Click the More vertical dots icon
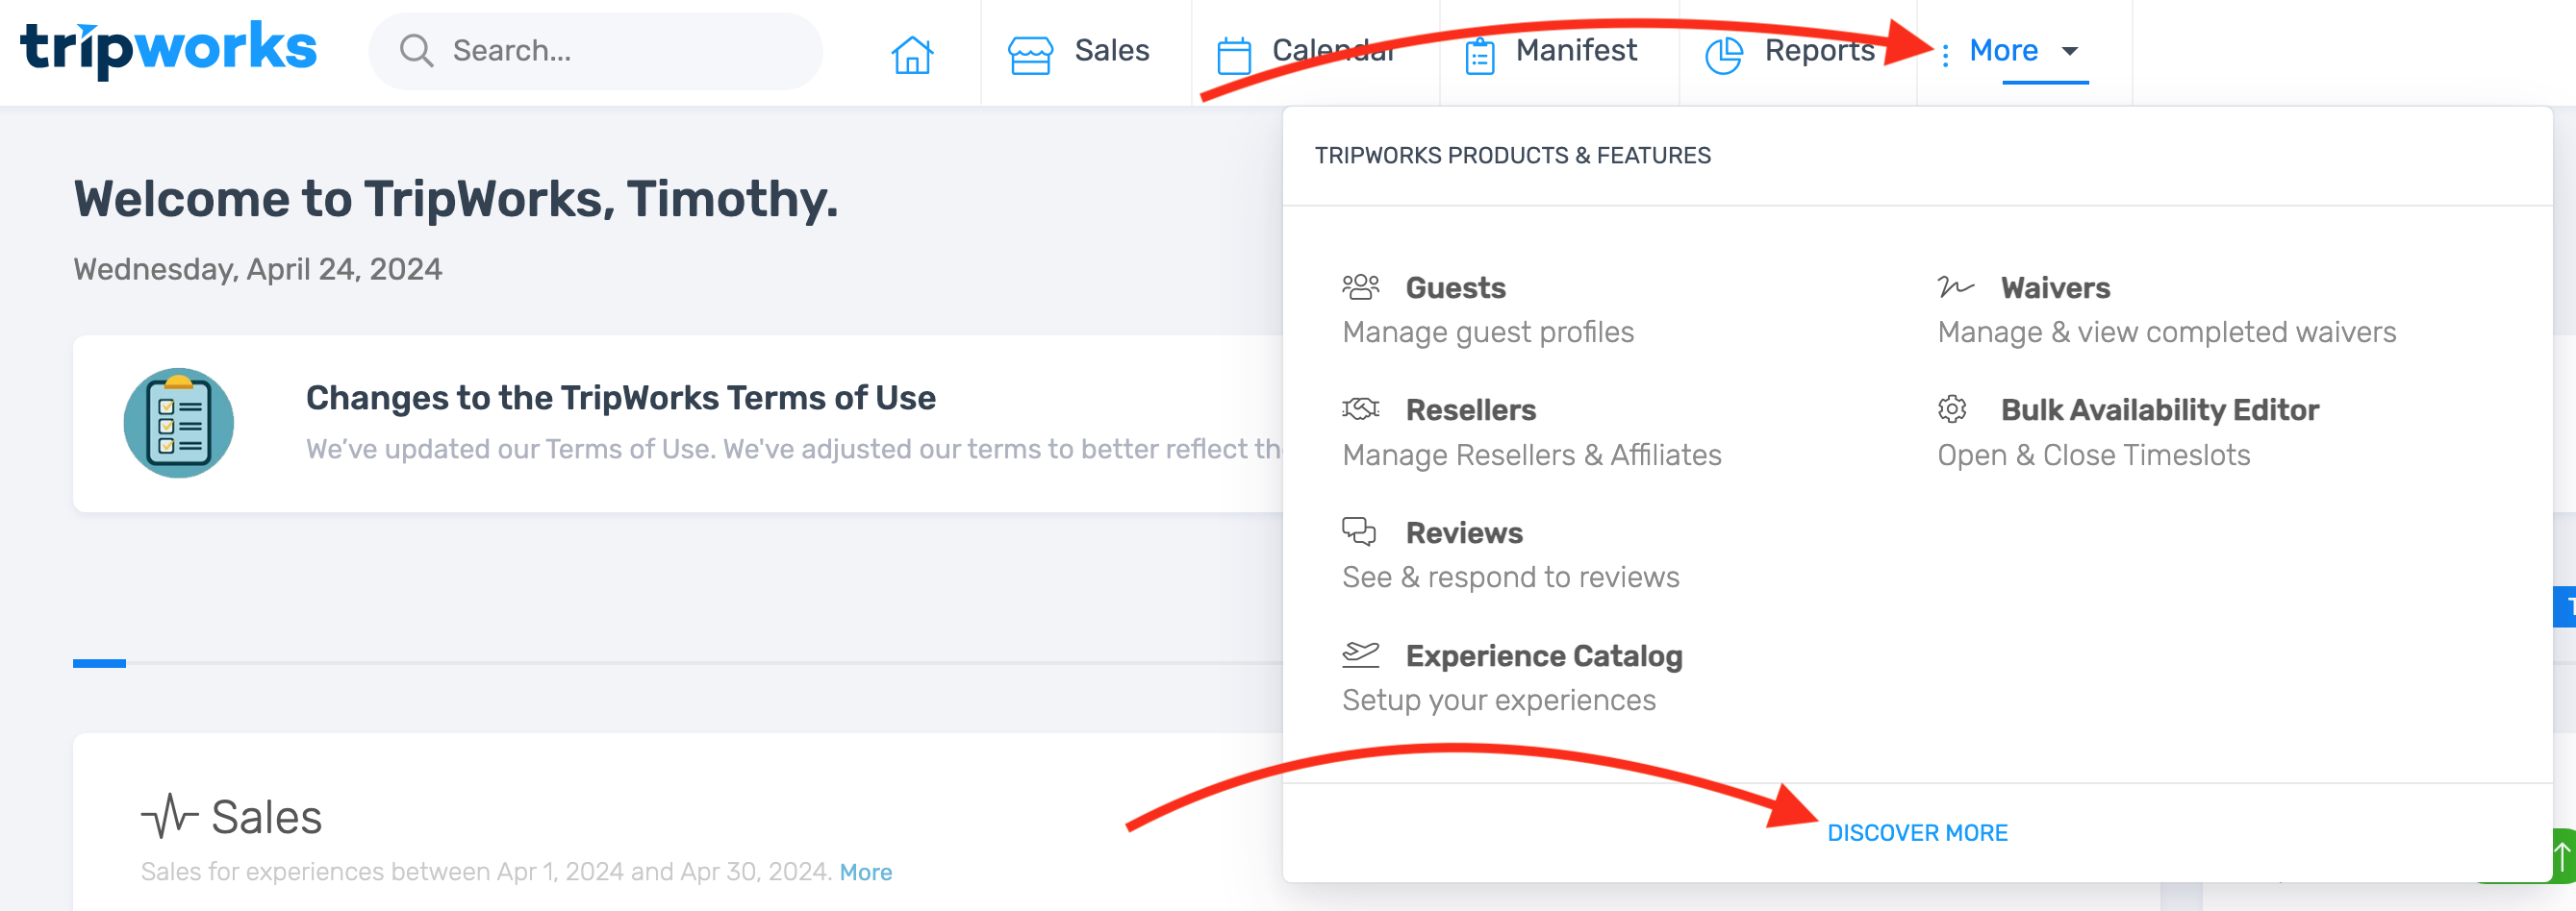 coord(1945,54)
